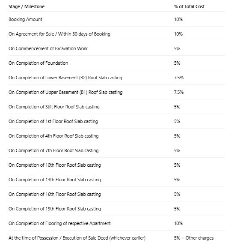Select the Booking Amount row label

tap(25, 19)
